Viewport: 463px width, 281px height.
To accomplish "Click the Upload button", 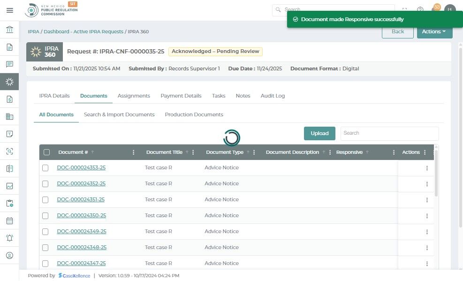I will point(319,133).
